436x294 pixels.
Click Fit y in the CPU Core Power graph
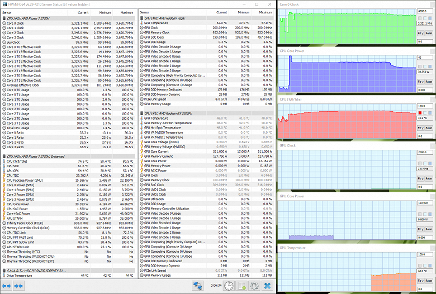(420, 82)
